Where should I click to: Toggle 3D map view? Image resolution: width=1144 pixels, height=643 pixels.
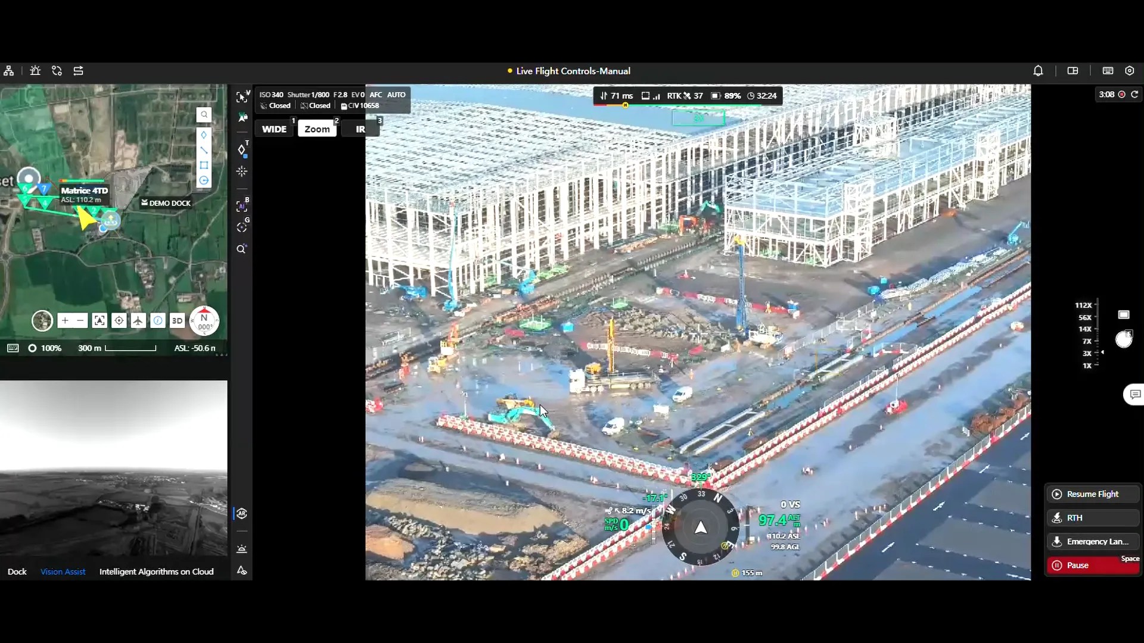click(x=177, y=321)
